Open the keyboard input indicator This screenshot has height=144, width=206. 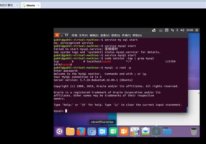tap(161, 30)
